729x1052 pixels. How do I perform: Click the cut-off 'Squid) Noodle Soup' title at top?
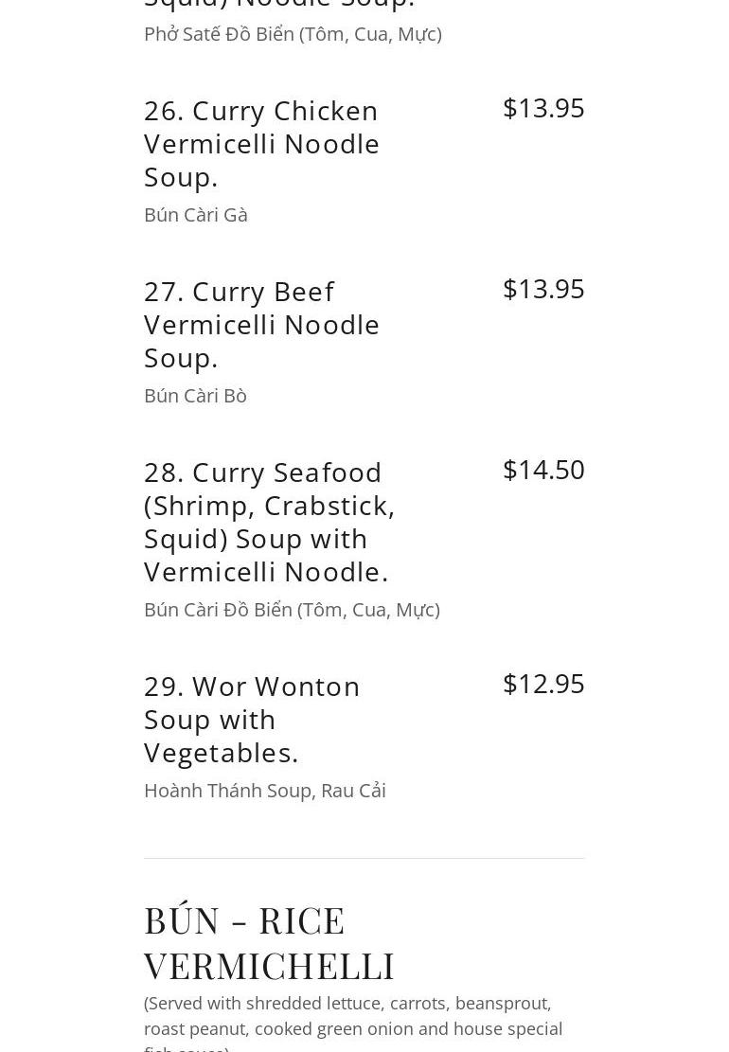[x=279, y=5]
